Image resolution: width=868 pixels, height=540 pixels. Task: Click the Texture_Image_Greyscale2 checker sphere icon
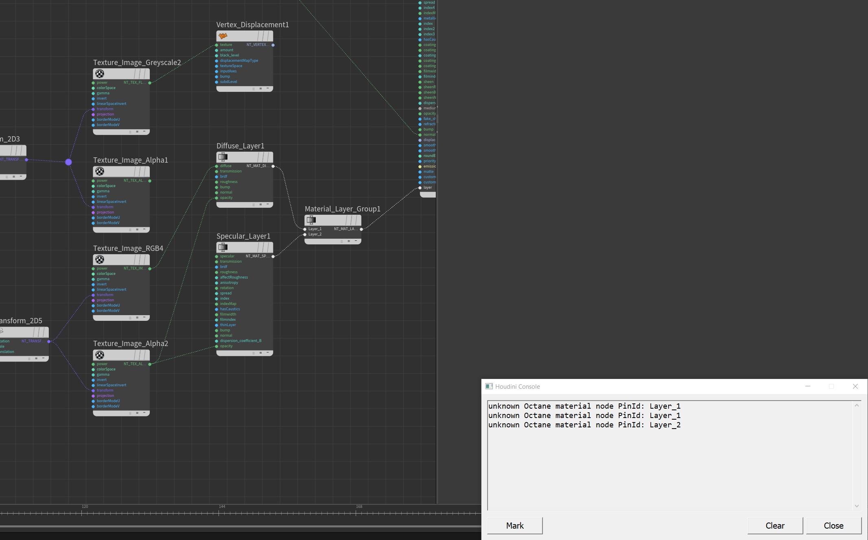100,74
